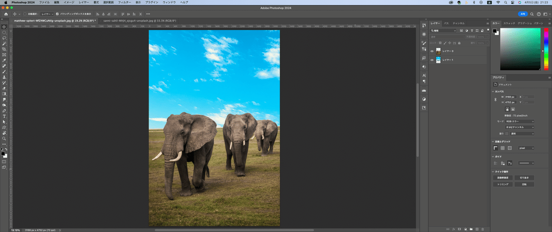Screen dimensions: 552x232
Task: Select the Lasso tool
Action: click(4, 38)
